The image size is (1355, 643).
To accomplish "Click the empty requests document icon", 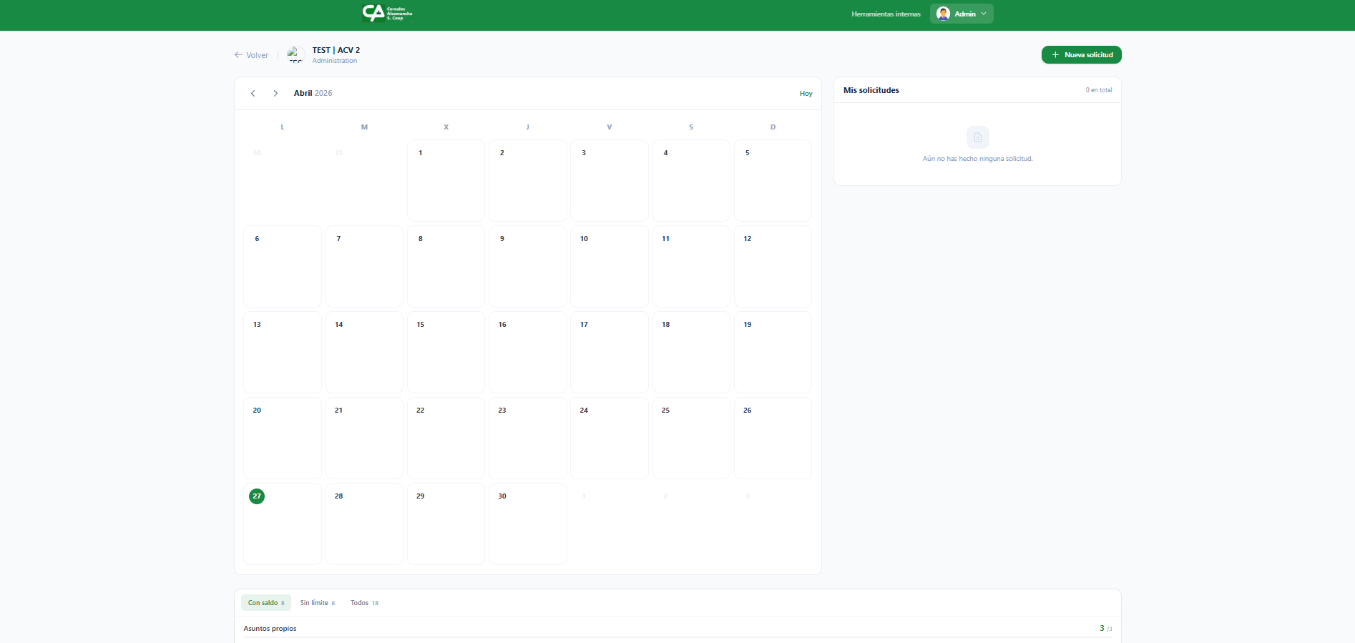I will pyautogui.click(x=977, y=137).
